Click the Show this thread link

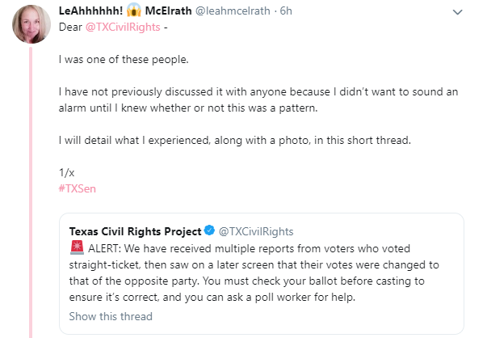111,316
